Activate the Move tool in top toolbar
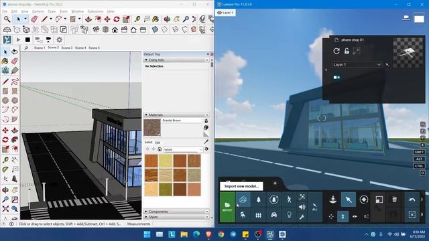Viewport: 429px width, 241px height. (107, 19)
